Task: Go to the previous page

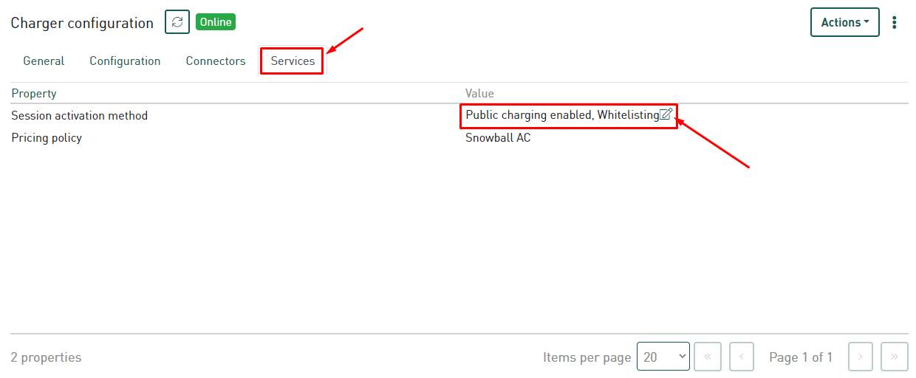Action: pyautogui.click(x=742, y=357)
